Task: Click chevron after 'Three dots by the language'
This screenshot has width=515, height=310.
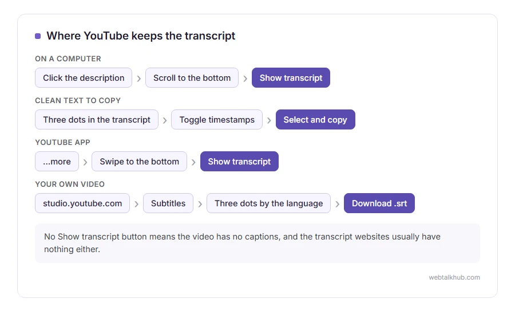Action: 337,204
